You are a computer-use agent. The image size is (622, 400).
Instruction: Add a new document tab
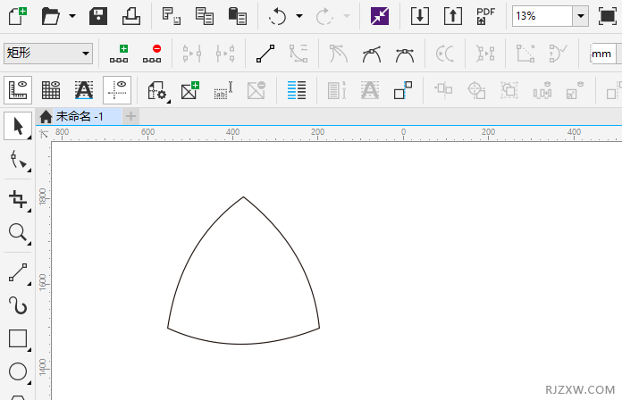[x=130, y=117]
